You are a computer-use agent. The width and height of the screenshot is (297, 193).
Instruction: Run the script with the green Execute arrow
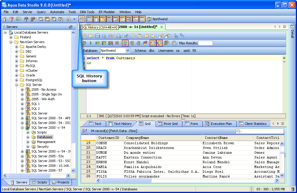[x=91, y=43]
